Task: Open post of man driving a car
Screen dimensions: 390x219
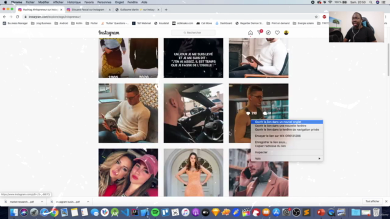Action: [193, 113]
